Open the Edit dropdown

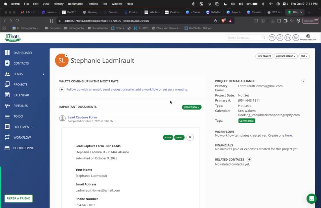click(304, 56)
